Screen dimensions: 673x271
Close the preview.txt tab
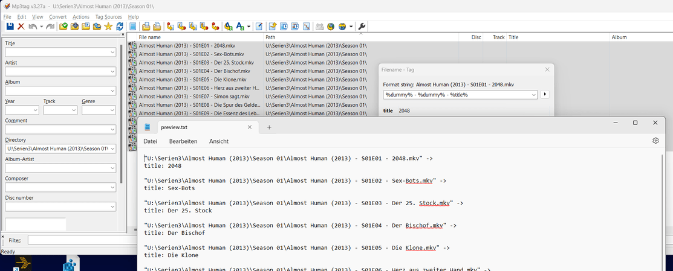(250, 127)
